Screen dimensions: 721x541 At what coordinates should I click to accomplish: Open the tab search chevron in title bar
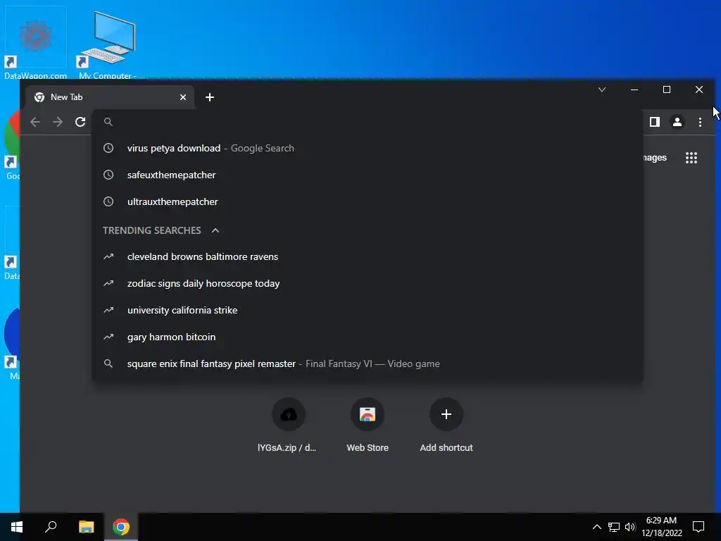coord(602,89)
